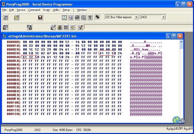Read device with chip-to-file icon
This screenshot has height=134, width=194.
pos(6,27)
